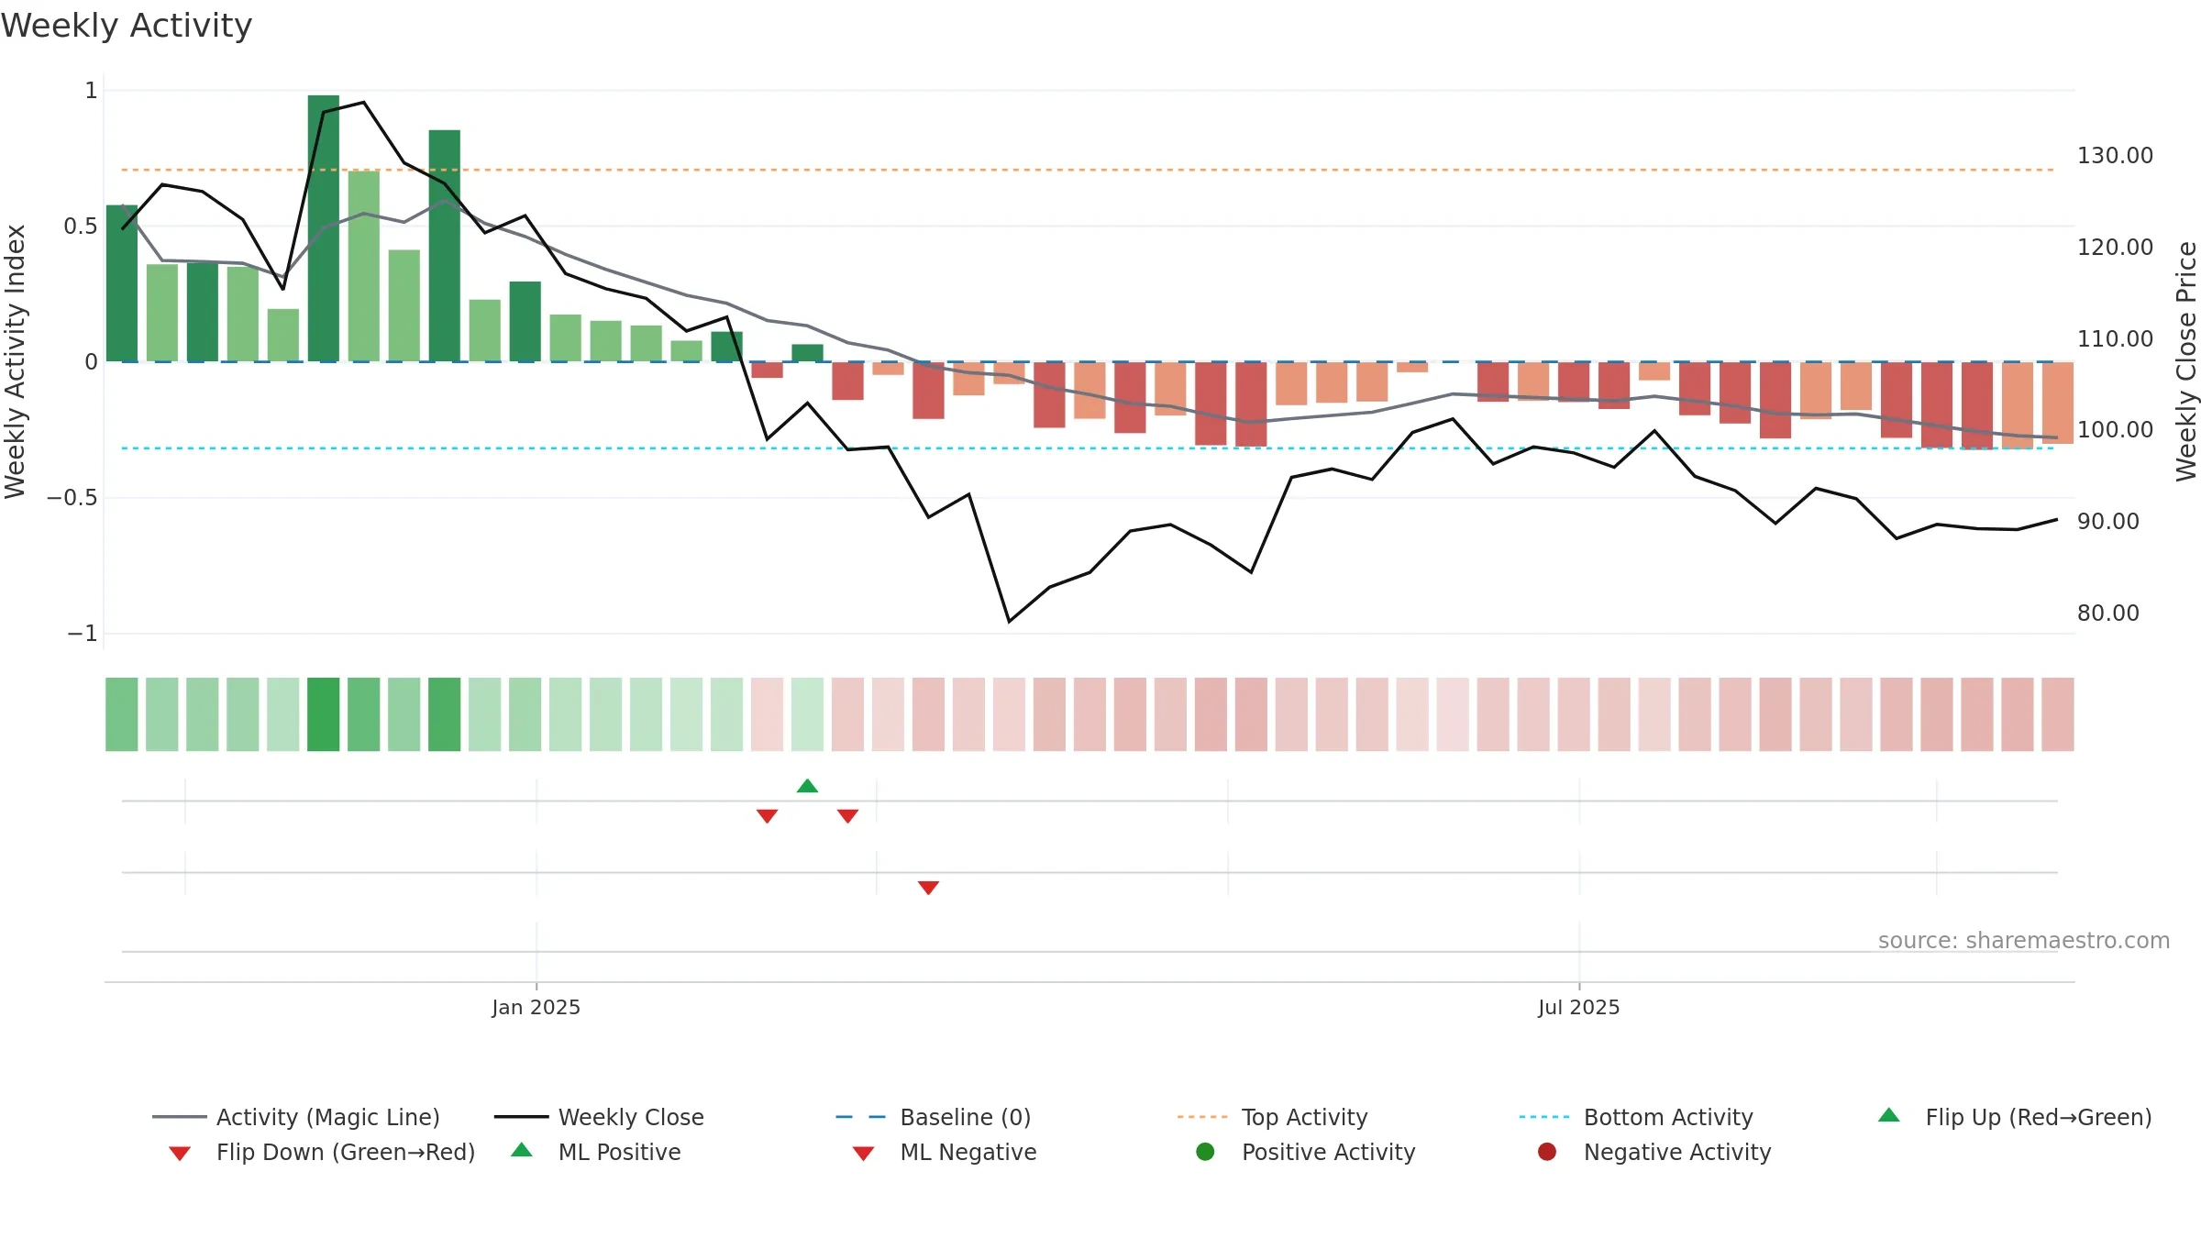Image resolution: width=2201 pixels, height=1238 pixels.
Task: Click the 130.00 price axis label
Action: pos(2115,156)
